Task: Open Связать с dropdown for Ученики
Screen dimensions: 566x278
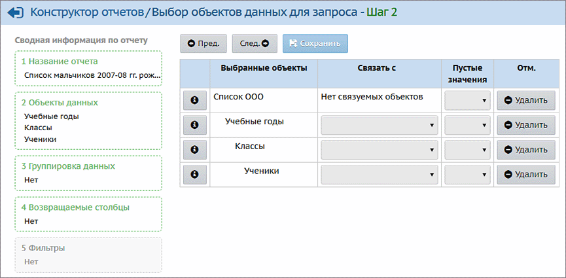Action: pyautogui.click(x=380, y=175)
